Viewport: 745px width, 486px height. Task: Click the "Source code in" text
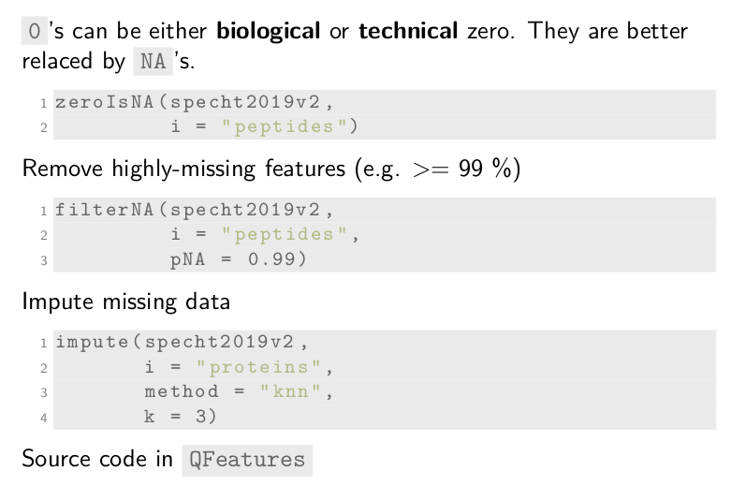tap(97, 459)
